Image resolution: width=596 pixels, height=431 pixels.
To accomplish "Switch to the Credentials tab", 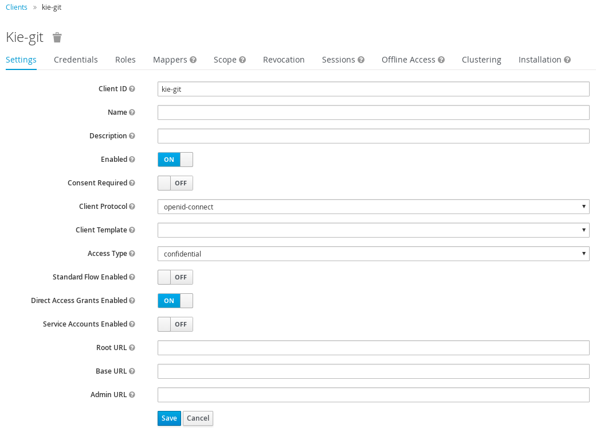I will pyautogui.click(x=76, y=60).
